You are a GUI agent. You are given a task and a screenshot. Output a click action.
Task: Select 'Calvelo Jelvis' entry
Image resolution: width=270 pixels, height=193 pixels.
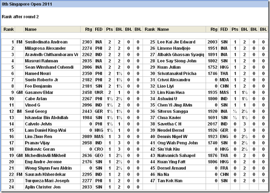point(39,124)
